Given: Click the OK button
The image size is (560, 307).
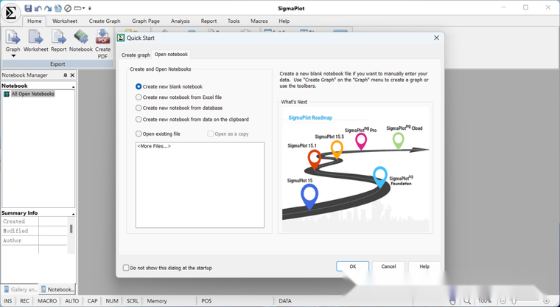Looking at the screenshot, I should pyautogui.click(x=352, y=266).
